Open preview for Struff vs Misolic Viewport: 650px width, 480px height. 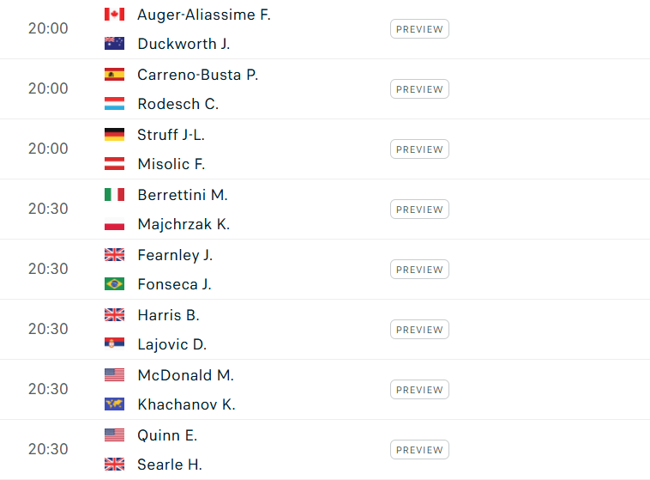point(419,149)
